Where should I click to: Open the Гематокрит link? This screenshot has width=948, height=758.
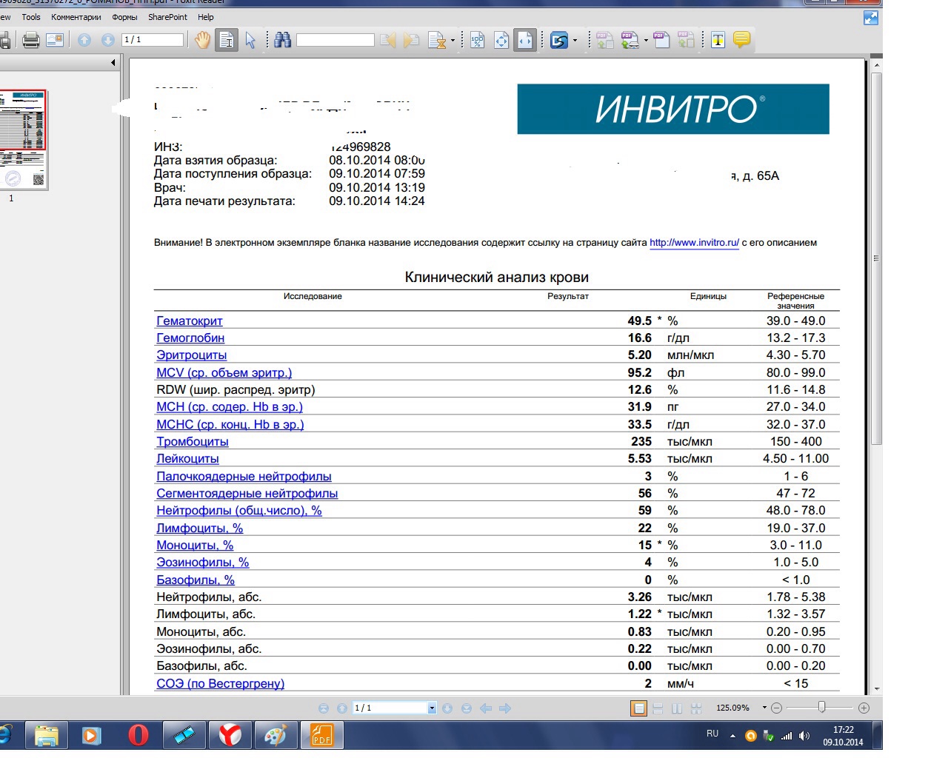pos(190,321)
